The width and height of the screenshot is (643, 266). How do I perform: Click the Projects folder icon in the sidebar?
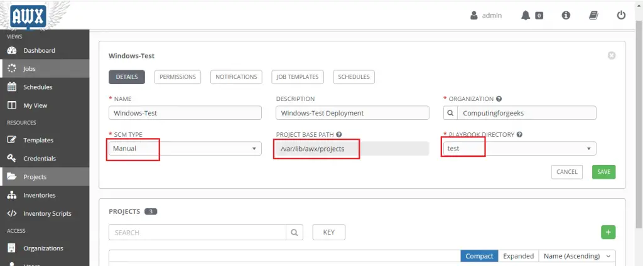coord(12,177)
